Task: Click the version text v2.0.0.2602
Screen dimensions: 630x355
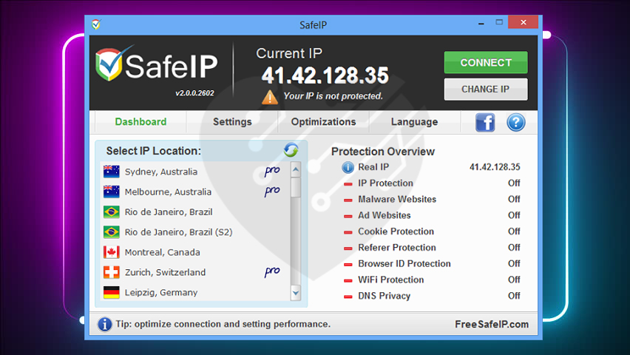Action: click(194, 93)
